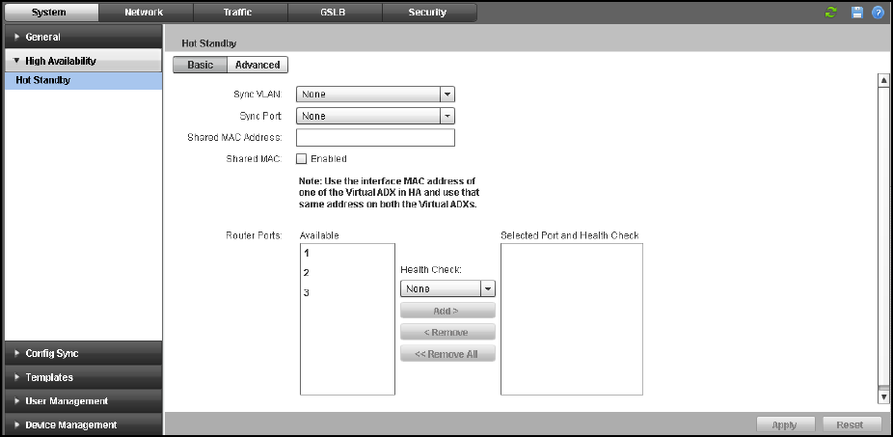The image size is (893, 437).
Task: Select the Basic view tab
Action: click(200, 65)
